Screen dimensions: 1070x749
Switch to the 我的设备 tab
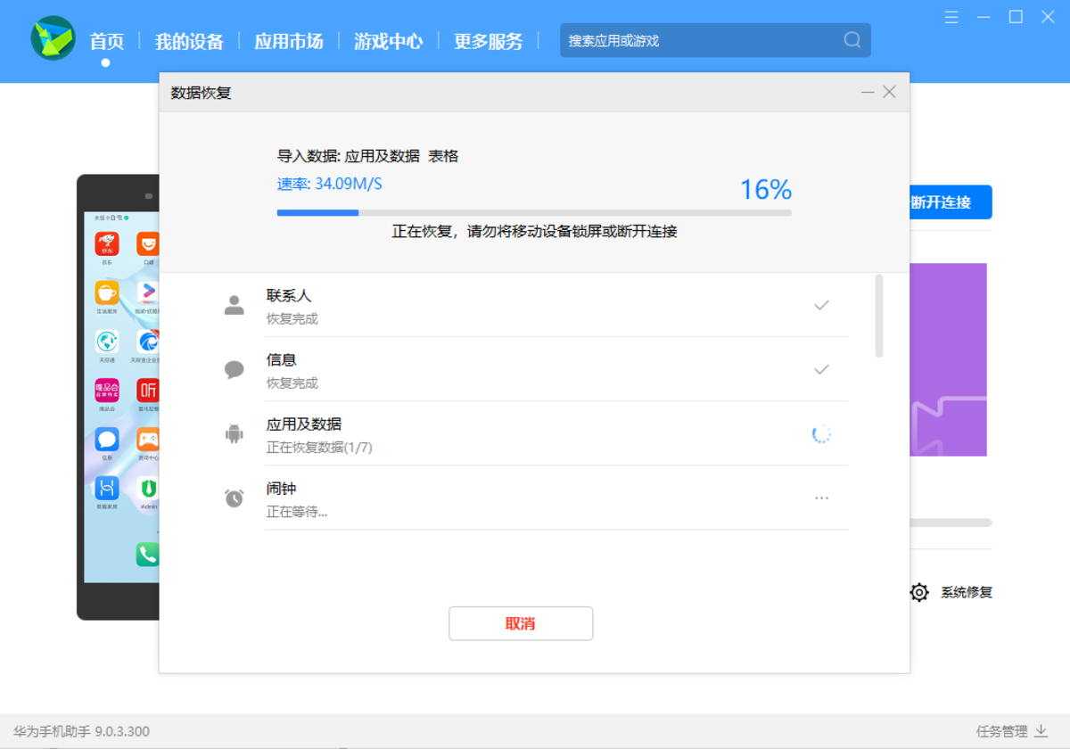coord(189,41)
